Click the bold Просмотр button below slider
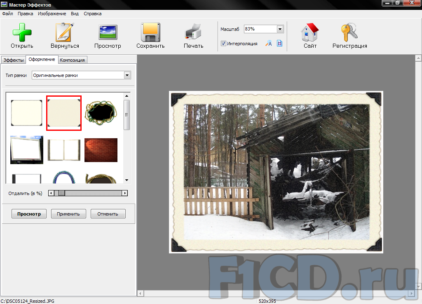Image resolution: width=422 pixels, height=304 pixels. (29, 214)
